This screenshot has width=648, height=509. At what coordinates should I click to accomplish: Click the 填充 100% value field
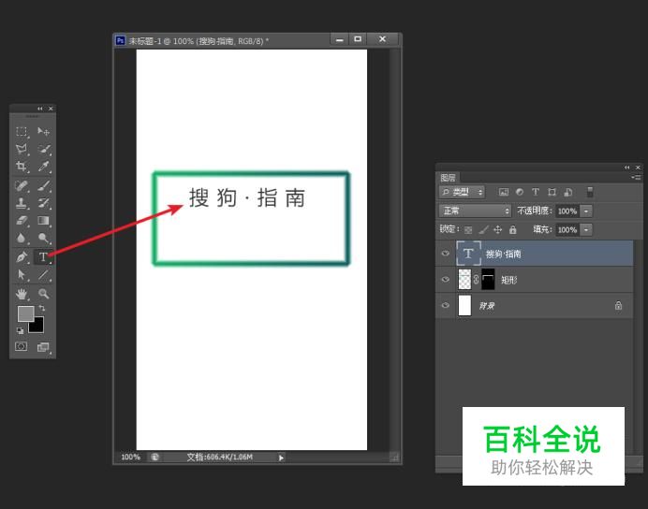click(567, 229)
